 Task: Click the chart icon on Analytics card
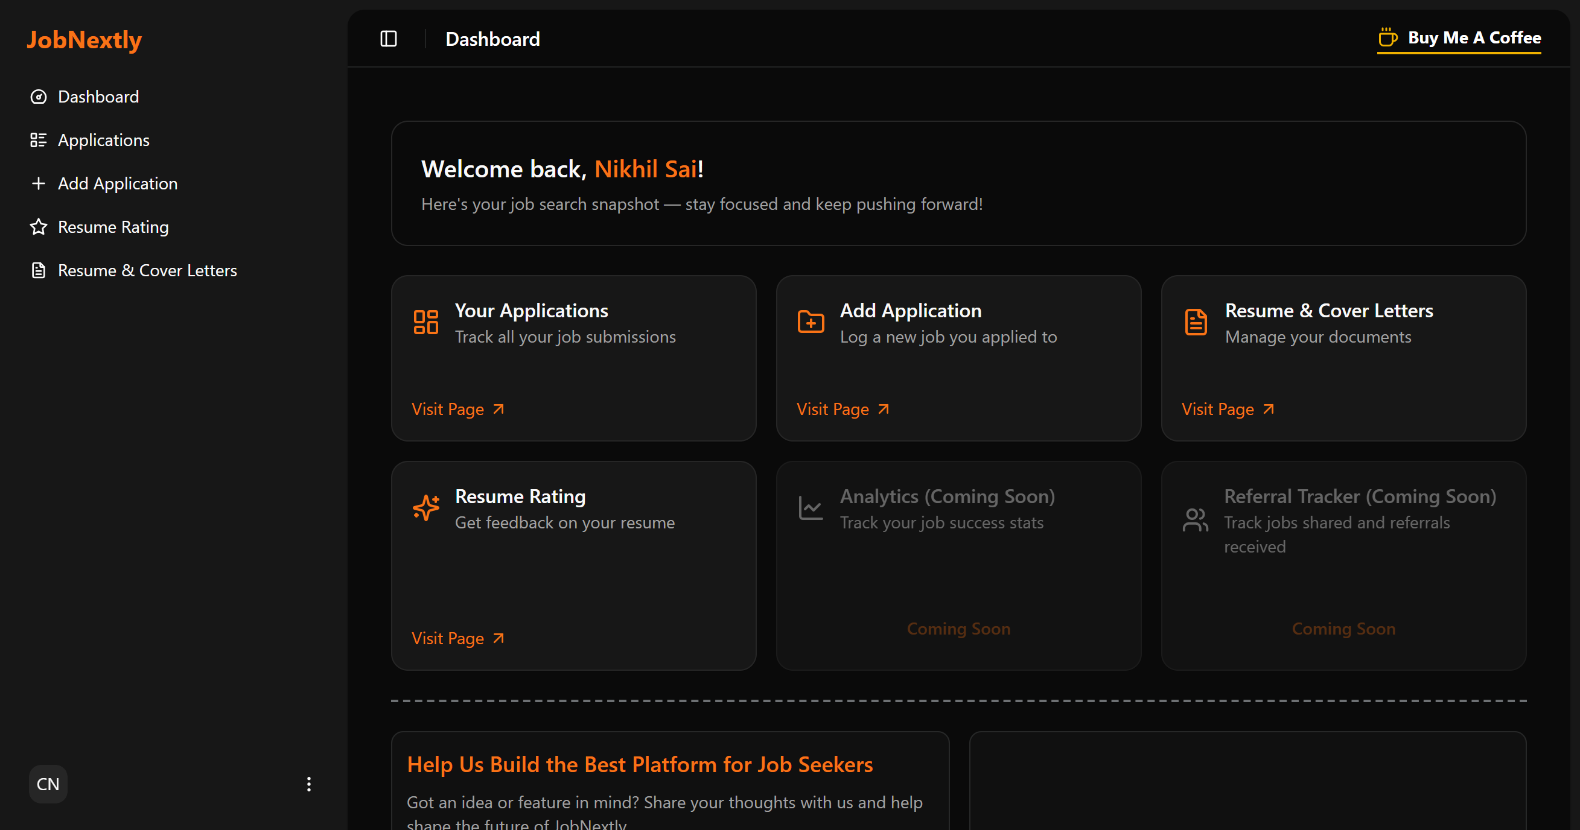tap(811, 507)
